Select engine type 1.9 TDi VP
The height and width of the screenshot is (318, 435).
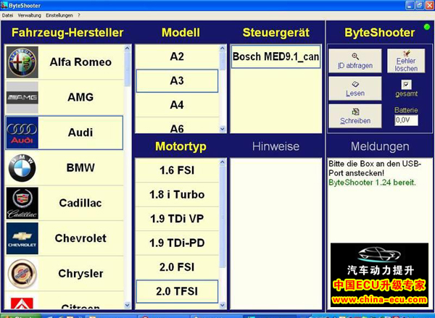click(177, 219)
